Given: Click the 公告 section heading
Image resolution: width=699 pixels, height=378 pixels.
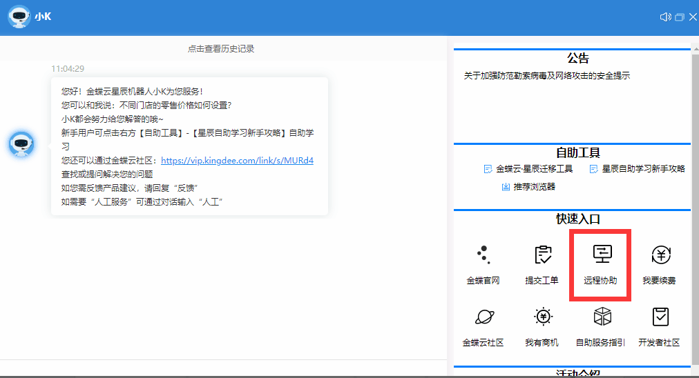Looking at the screenshot, I should click(x=578, y=59).
